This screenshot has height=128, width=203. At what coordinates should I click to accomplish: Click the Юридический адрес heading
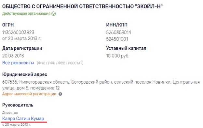point(25,74)
